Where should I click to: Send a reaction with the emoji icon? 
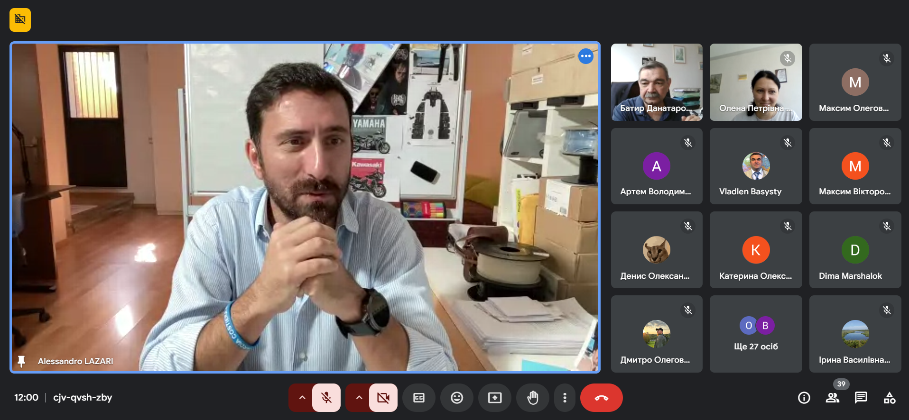click(457, 398)
